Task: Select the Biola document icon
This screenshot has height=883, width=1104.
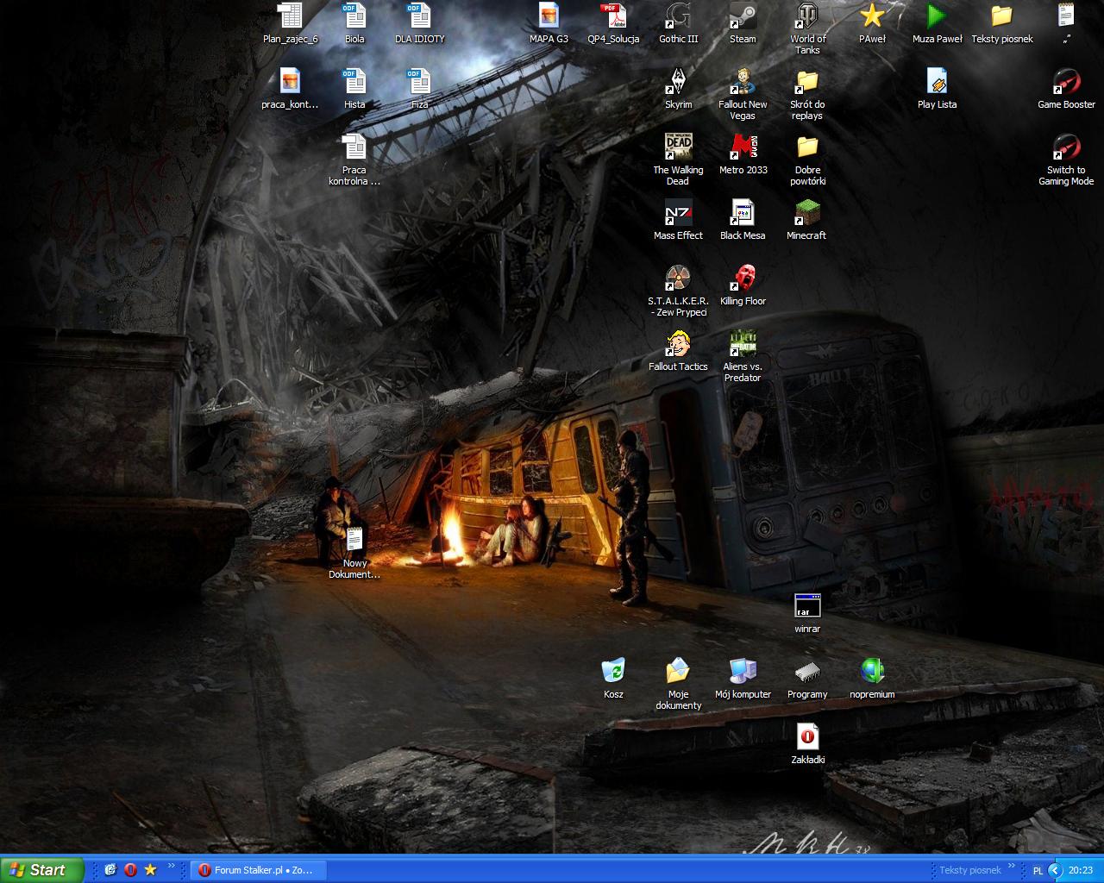Action: (354, 16)
